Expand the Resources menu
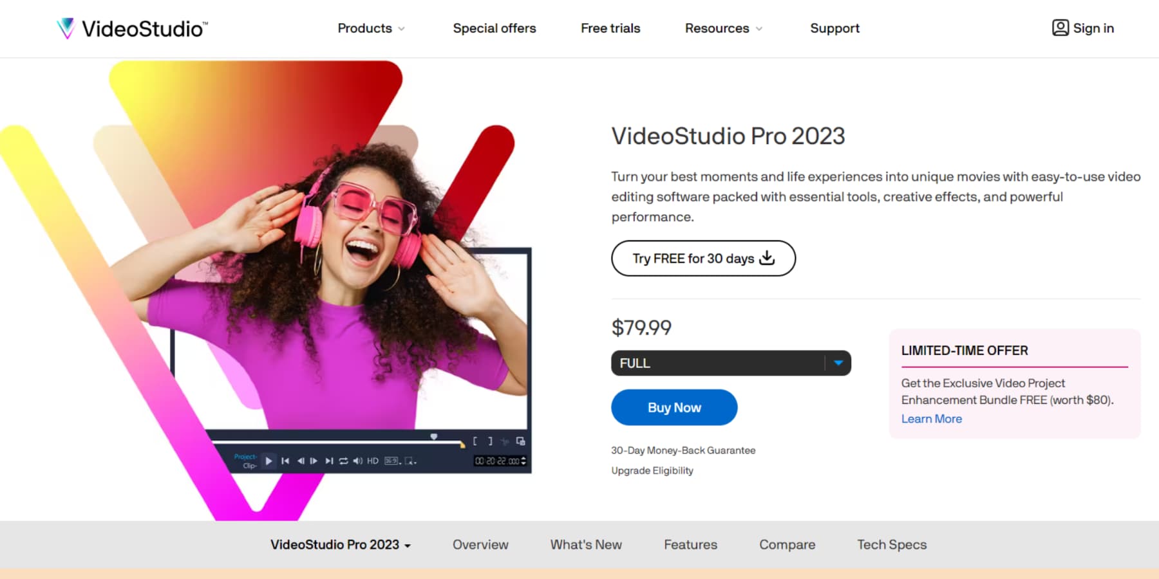Viewport: 1159px width, 579px height. tap(723, 28)
